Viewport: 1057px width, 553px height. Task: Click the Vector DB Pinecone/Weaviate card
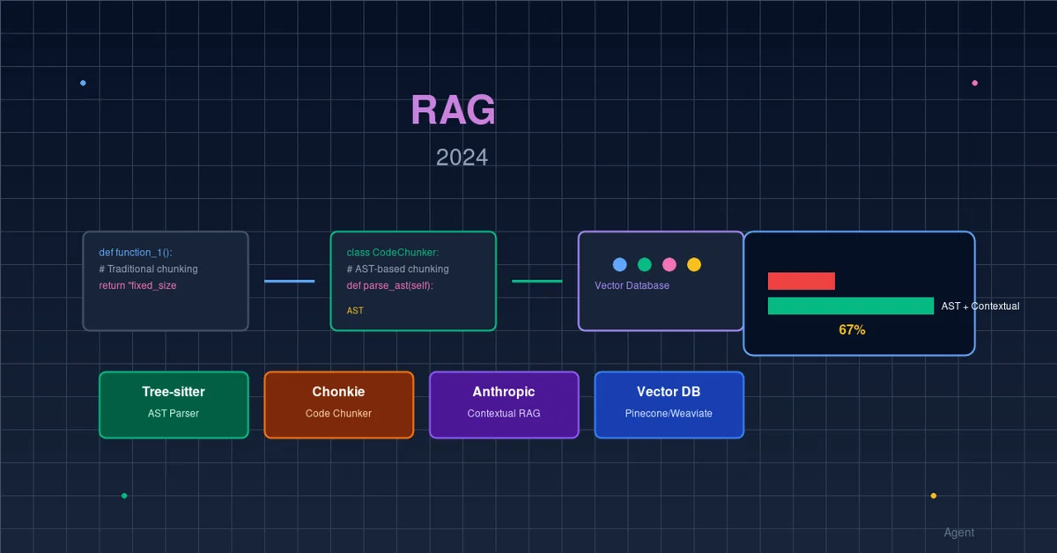click(669, 404)
